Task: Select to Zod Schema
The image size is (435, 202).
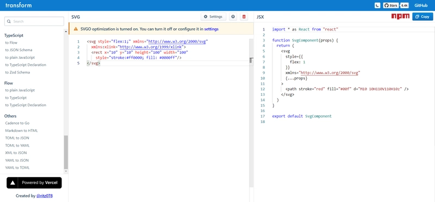Action: click(x=17, y=72)
